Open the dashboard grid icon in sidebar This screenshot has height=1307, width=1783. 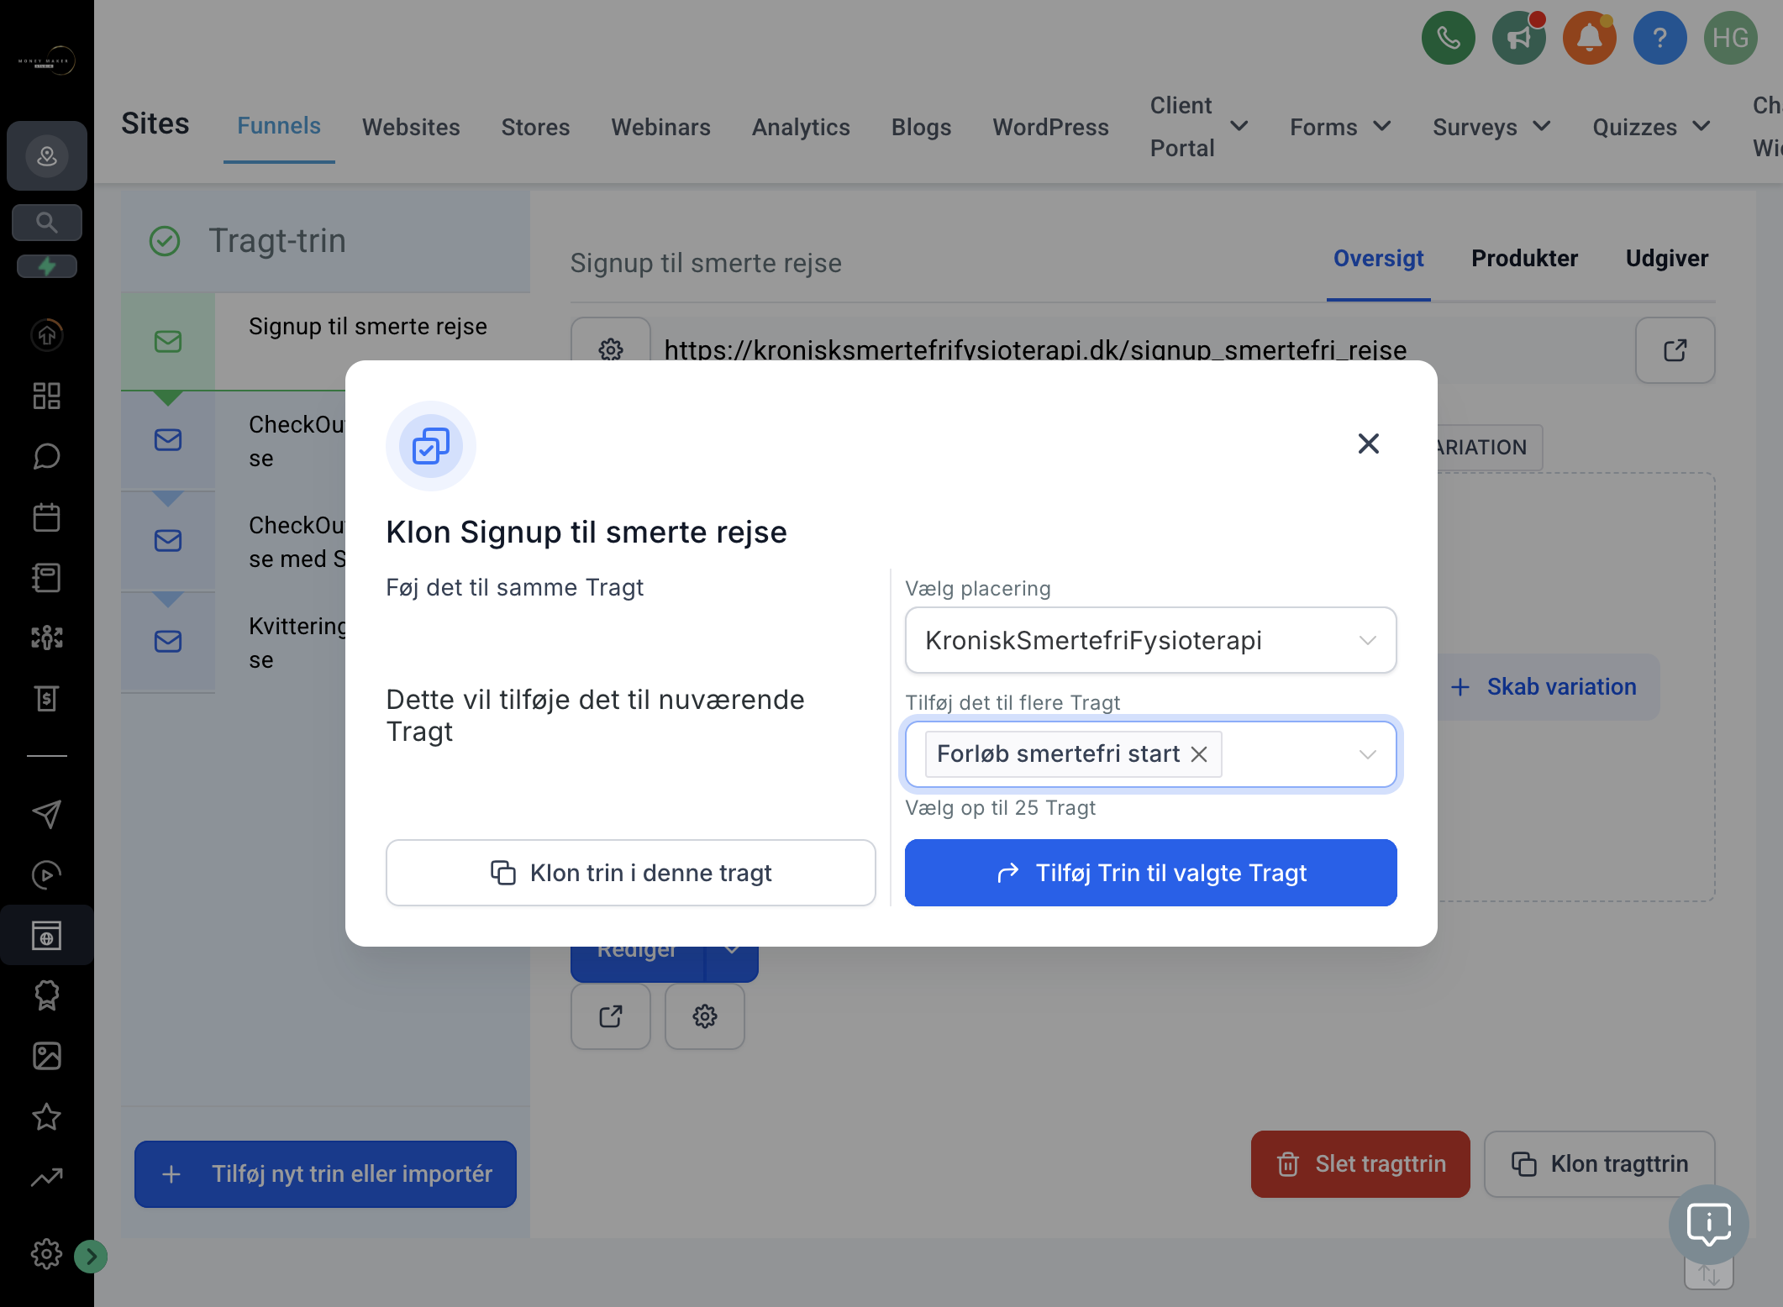47,396
